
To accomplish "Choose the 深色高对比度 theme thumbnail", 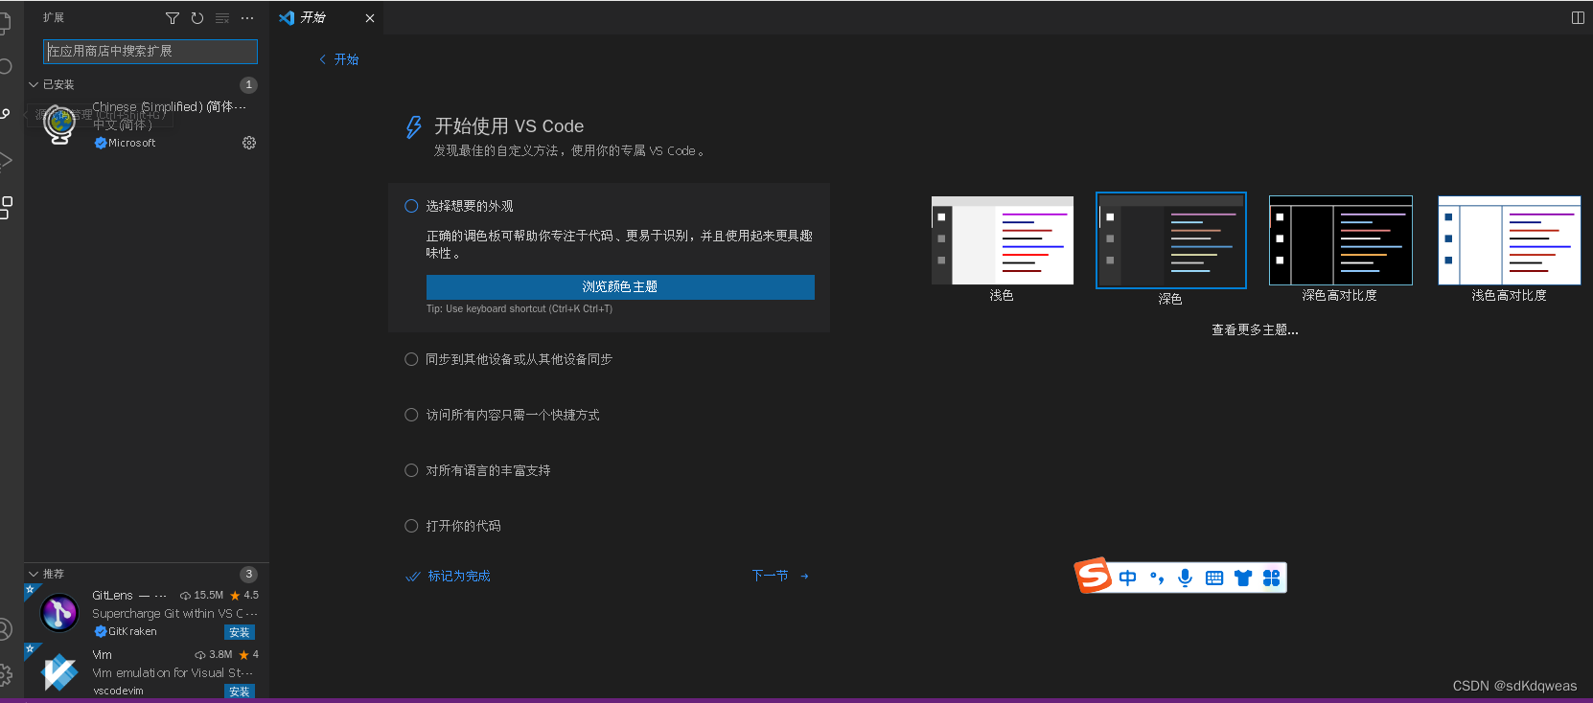I will coord(1341,240).
